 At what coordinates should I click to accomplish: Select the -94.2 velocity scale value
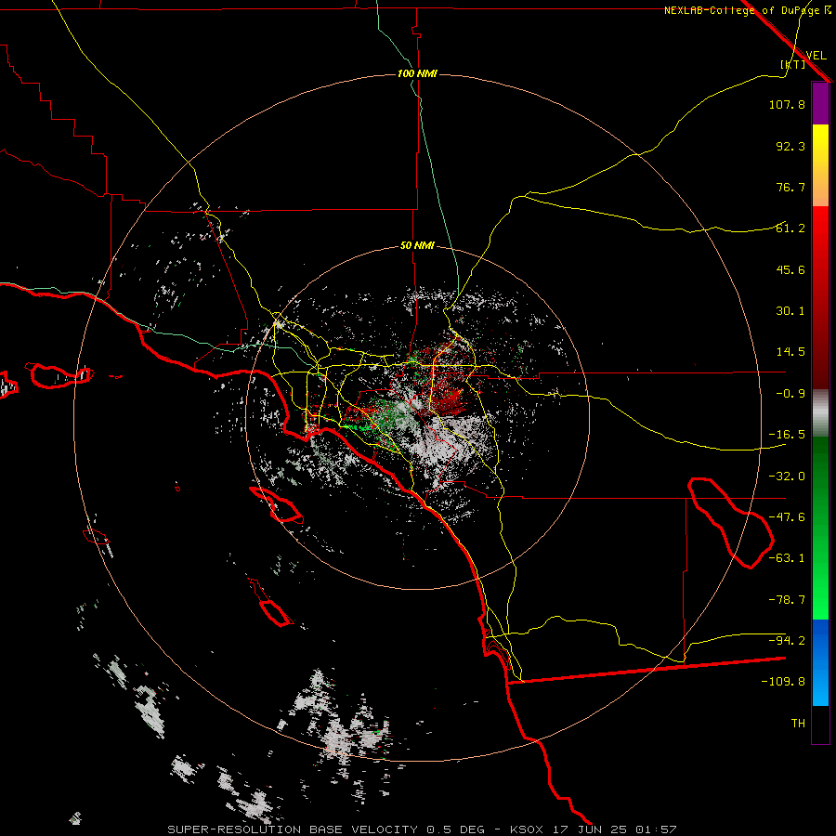coord(787,641)
